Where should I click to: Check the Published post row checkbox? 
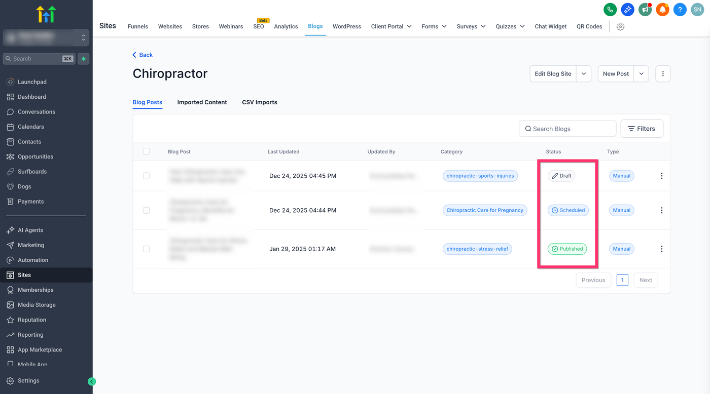coord(147,249)
